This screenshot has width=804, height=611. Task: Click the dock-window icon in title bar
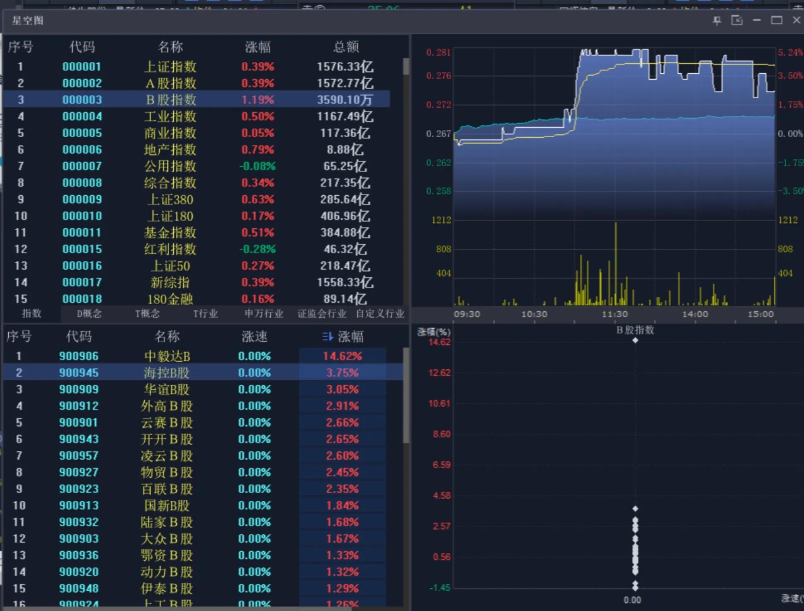[x=737, y=20]
